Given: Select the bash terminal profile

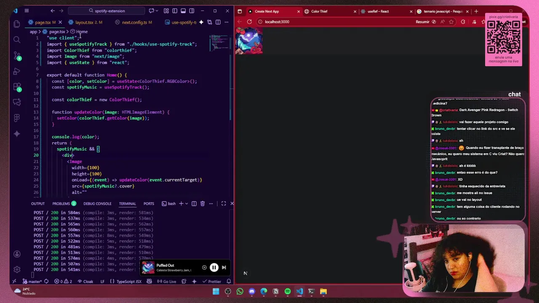Looking at the screenshot, I should 169,204.
